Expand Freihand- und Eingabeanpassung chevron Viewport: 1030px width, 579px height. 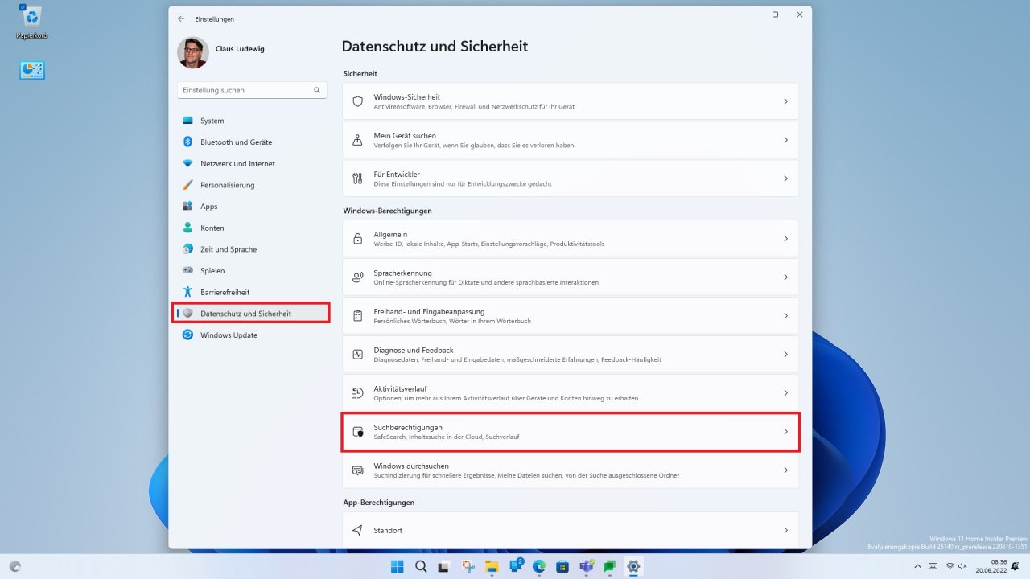tap(785, 316)
